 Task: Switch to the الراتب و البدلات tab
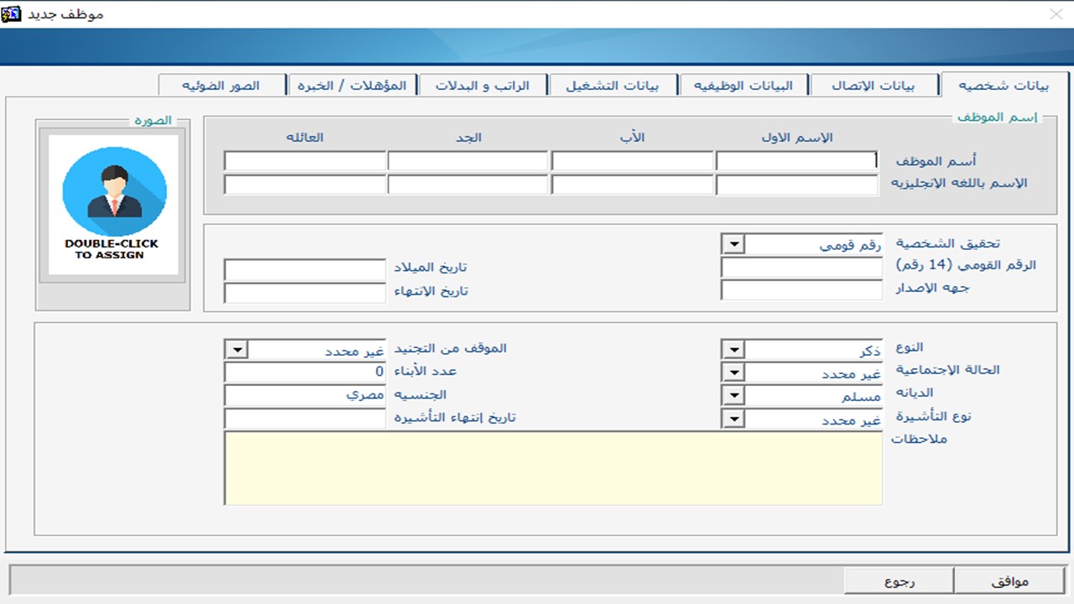482,86
